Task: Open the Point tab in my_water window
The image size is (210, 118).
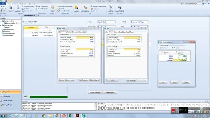Action: tap(69, 32)
